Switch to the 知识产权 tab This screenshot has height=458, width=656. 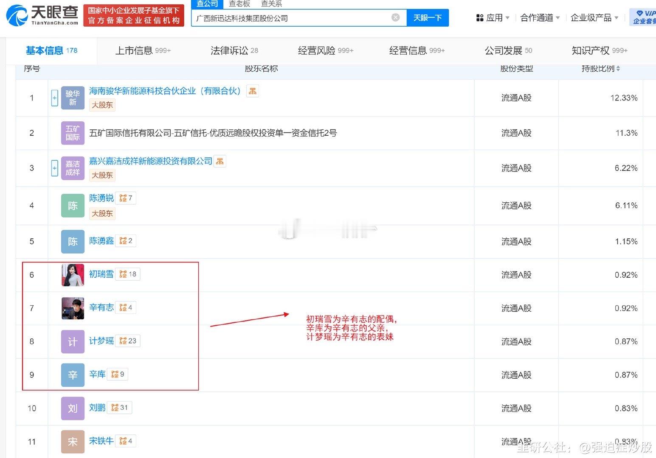600,50
